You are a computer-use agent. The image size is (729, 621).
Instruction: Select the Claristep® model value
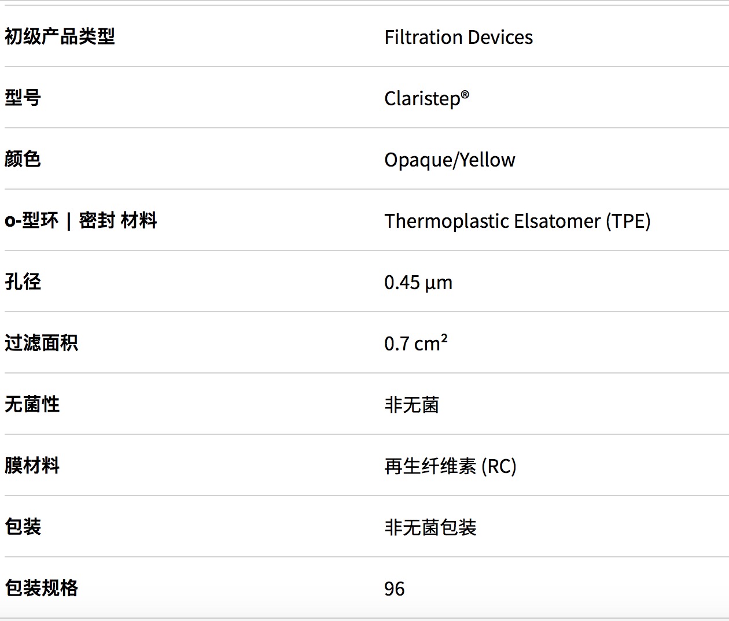pos(426,98)
